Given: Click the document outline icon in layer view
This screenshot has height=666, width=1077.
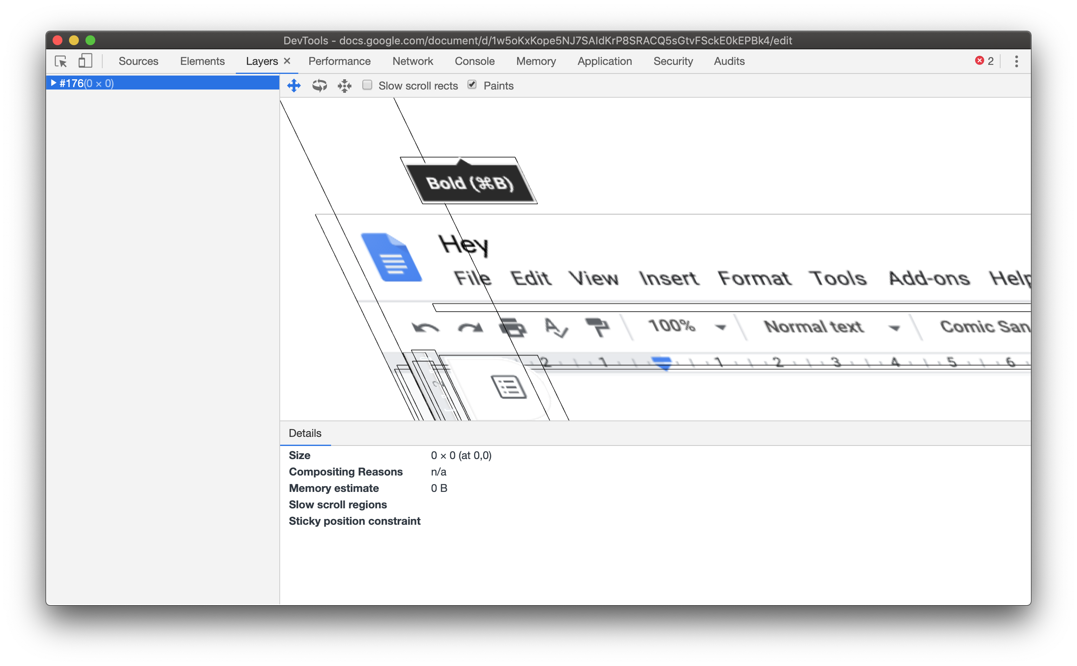Looking at the screenshot, I should 509,387.
